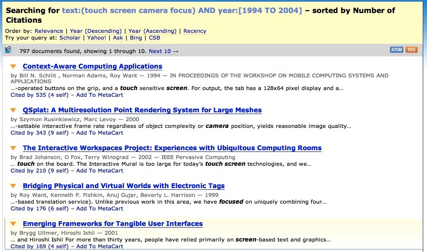Open Bridging Physical and Virtual Worlds paper
The height and width of the screenshot is (252, 427).
pos(124,186)
